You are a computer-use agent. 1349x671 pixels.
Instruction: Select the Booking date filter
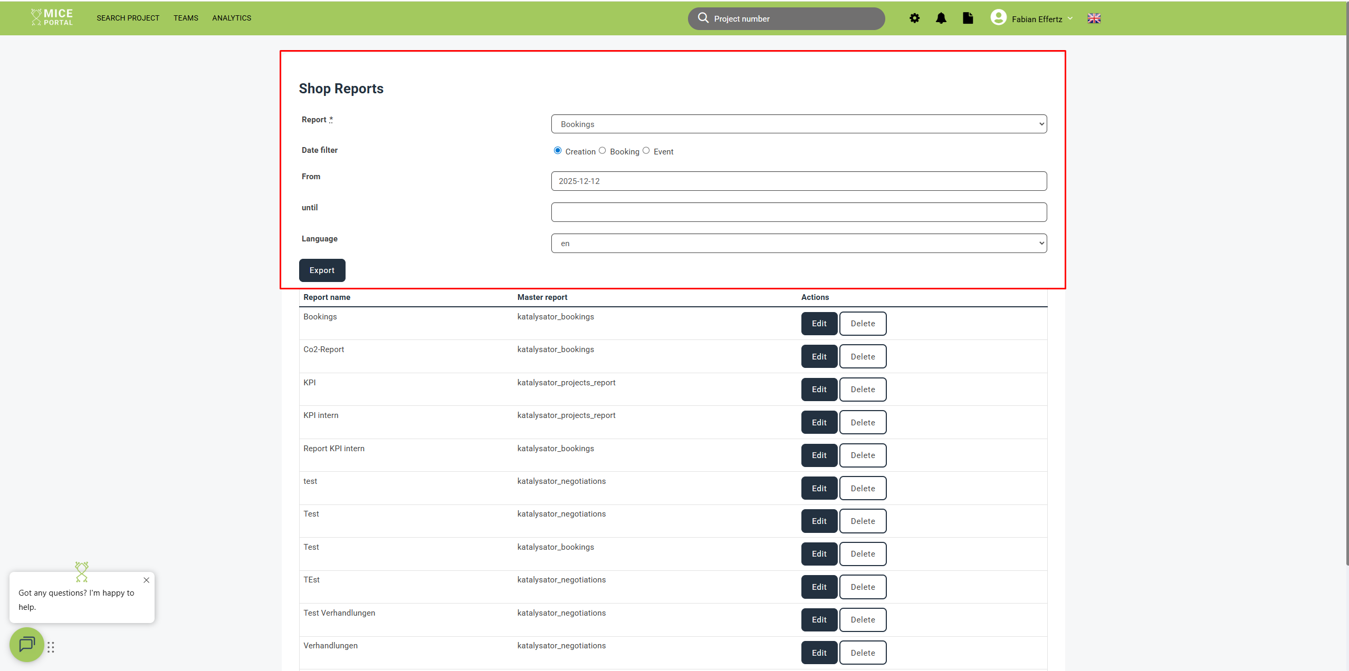point(602,151)
